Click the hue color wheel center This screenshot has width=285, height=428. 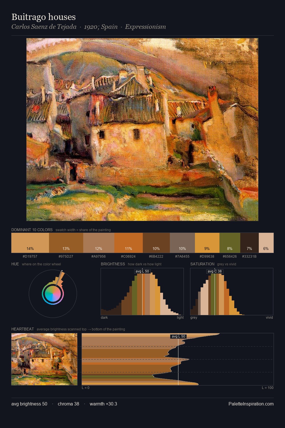pyautogui.click(x=53, y=293)
